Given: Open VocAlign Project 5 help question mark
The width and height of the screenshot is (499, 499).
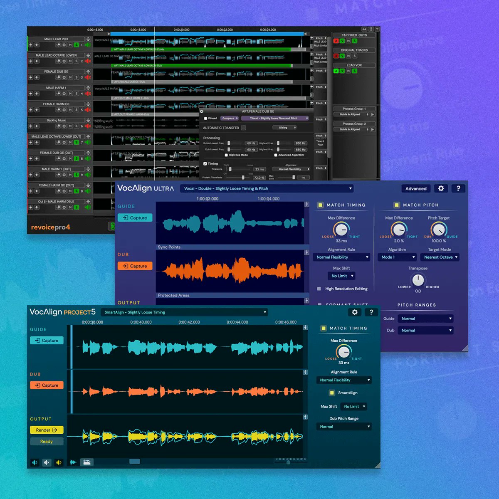Looking at the screenshot, I should click(371, 312).
